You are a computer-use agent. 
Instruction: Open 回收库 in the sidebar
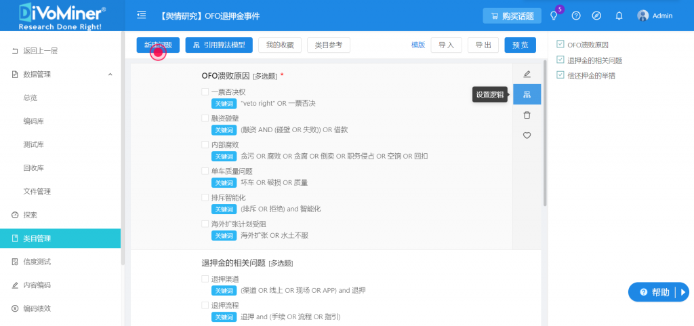[33, 168]
